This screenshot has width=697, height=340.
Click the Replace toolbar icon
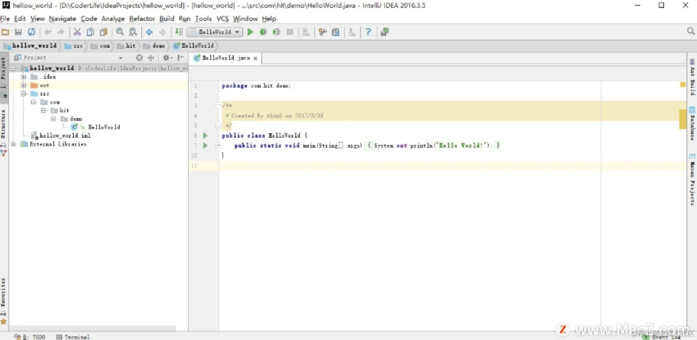[x=133, y=32]
